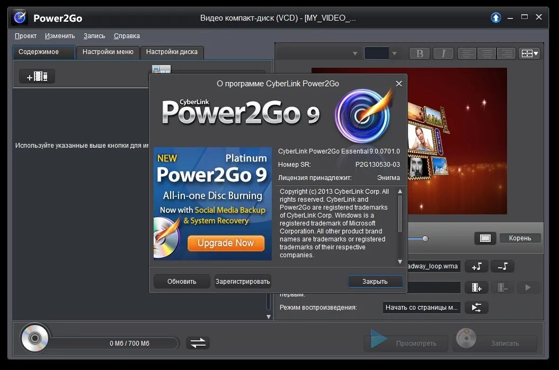559x370 pixels.
Task: Switch to the Настройки диска tab
Action: pyautogui.click(x=172, y=52)
